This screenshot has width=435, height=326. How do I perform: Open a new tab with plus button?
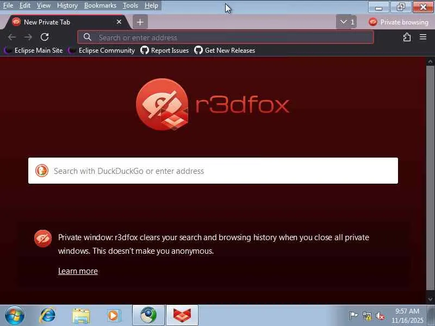(x=140, y=22)
